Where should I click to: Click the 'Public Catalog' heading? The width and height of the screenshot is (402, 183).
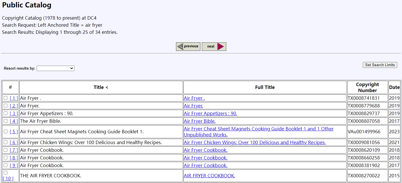coord(27,5)
